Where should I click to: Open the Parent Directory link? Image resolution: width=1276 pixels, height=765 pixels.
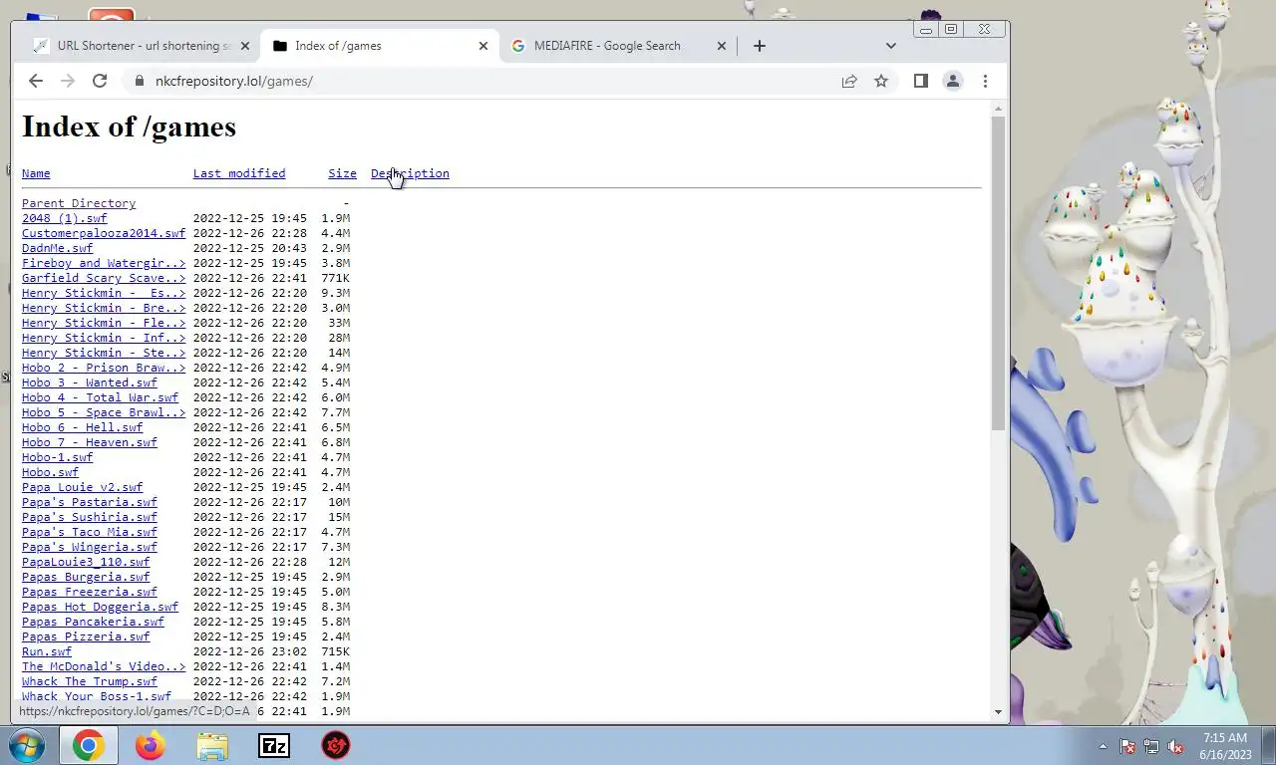pos(79,203)
